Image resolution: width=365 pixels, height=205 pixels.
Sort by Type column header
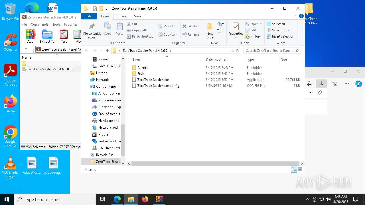point(262,60)
